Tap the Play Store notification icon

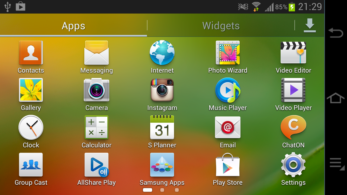click(20, 6)
